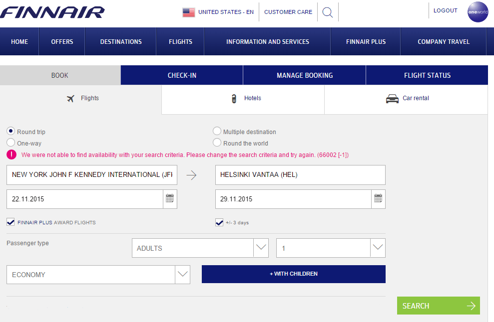494x322 pixels.
Task: Select the Hotels booking tab
Action: coord(243,99)
